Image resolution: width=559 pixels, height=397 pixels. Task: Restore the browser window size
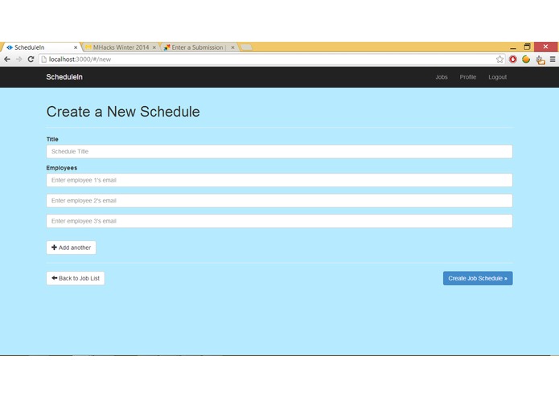coord(528,47)
